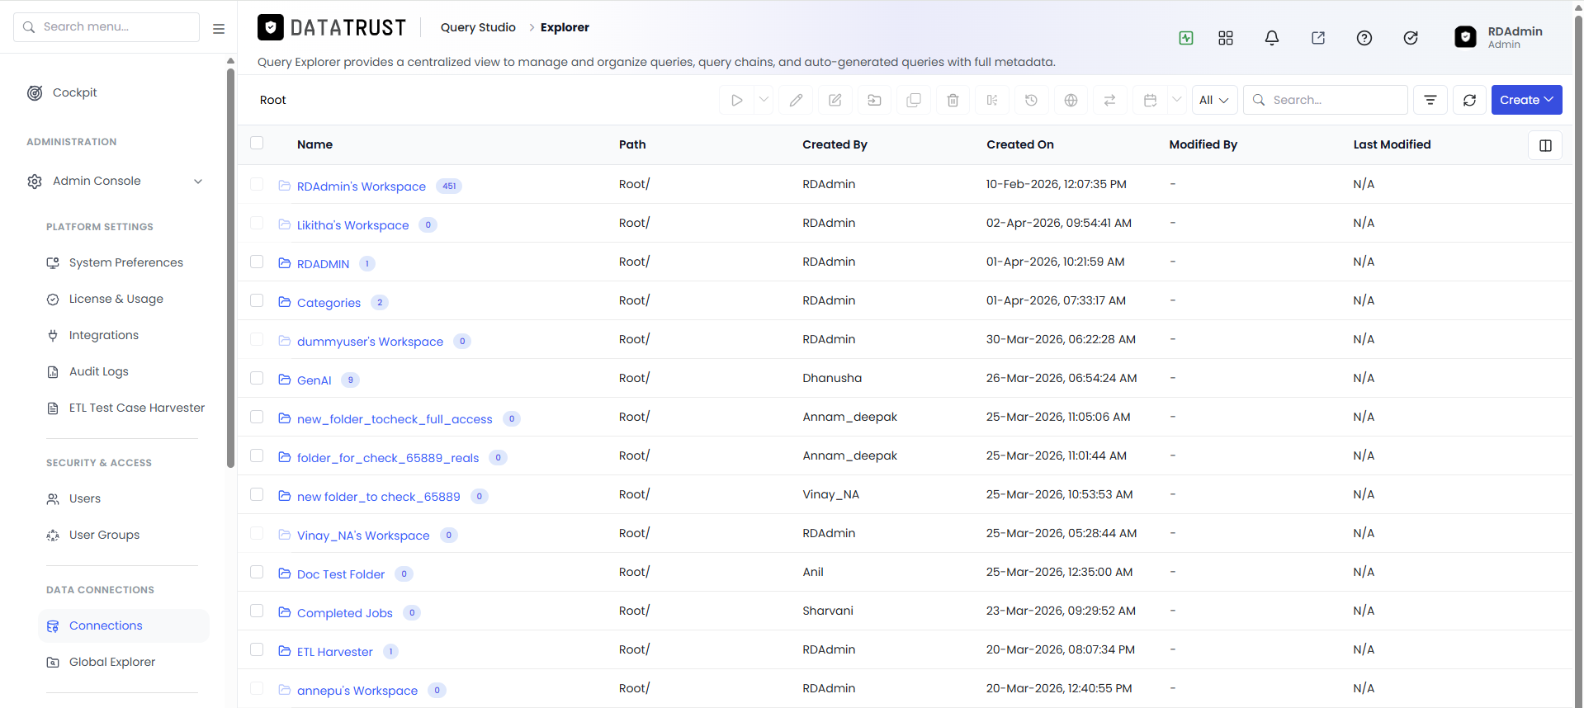Click the calendar schedule icon
Screen dimensions: 1584x708
click(1150, 100)
